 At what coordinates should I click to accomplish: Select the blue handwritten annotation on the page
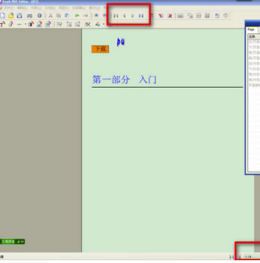(121, 42)
